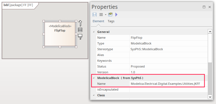This screenshot has height=104, width=216.
Task: Click the save icon in Properties toolbar
Action: (95, 15)
